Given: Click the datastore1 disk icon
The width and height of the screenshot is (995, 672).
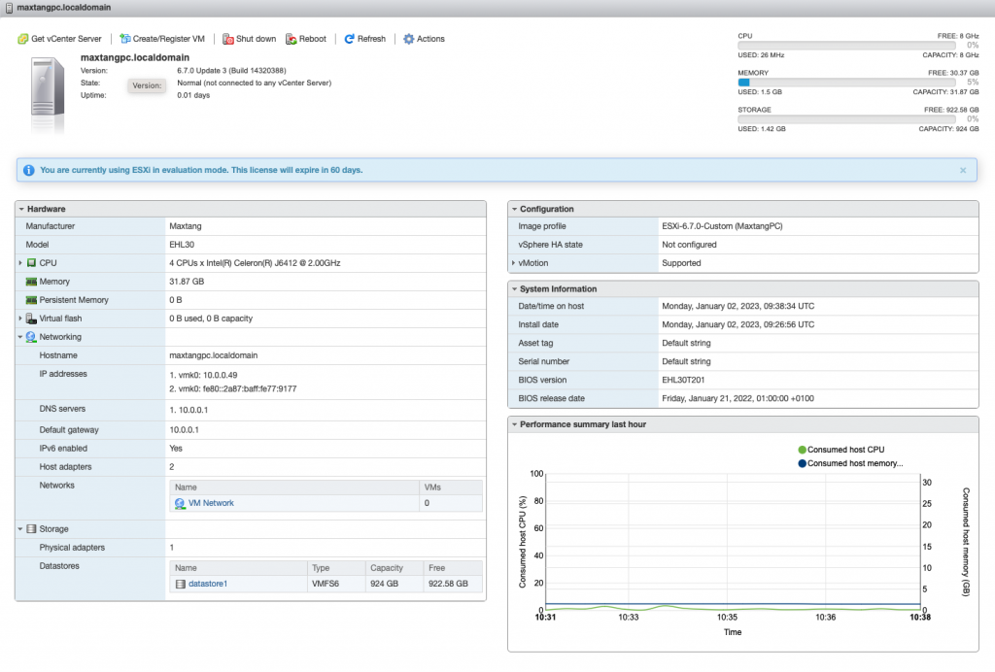Looking at the screenshot, I should click(x=180, y=584).
